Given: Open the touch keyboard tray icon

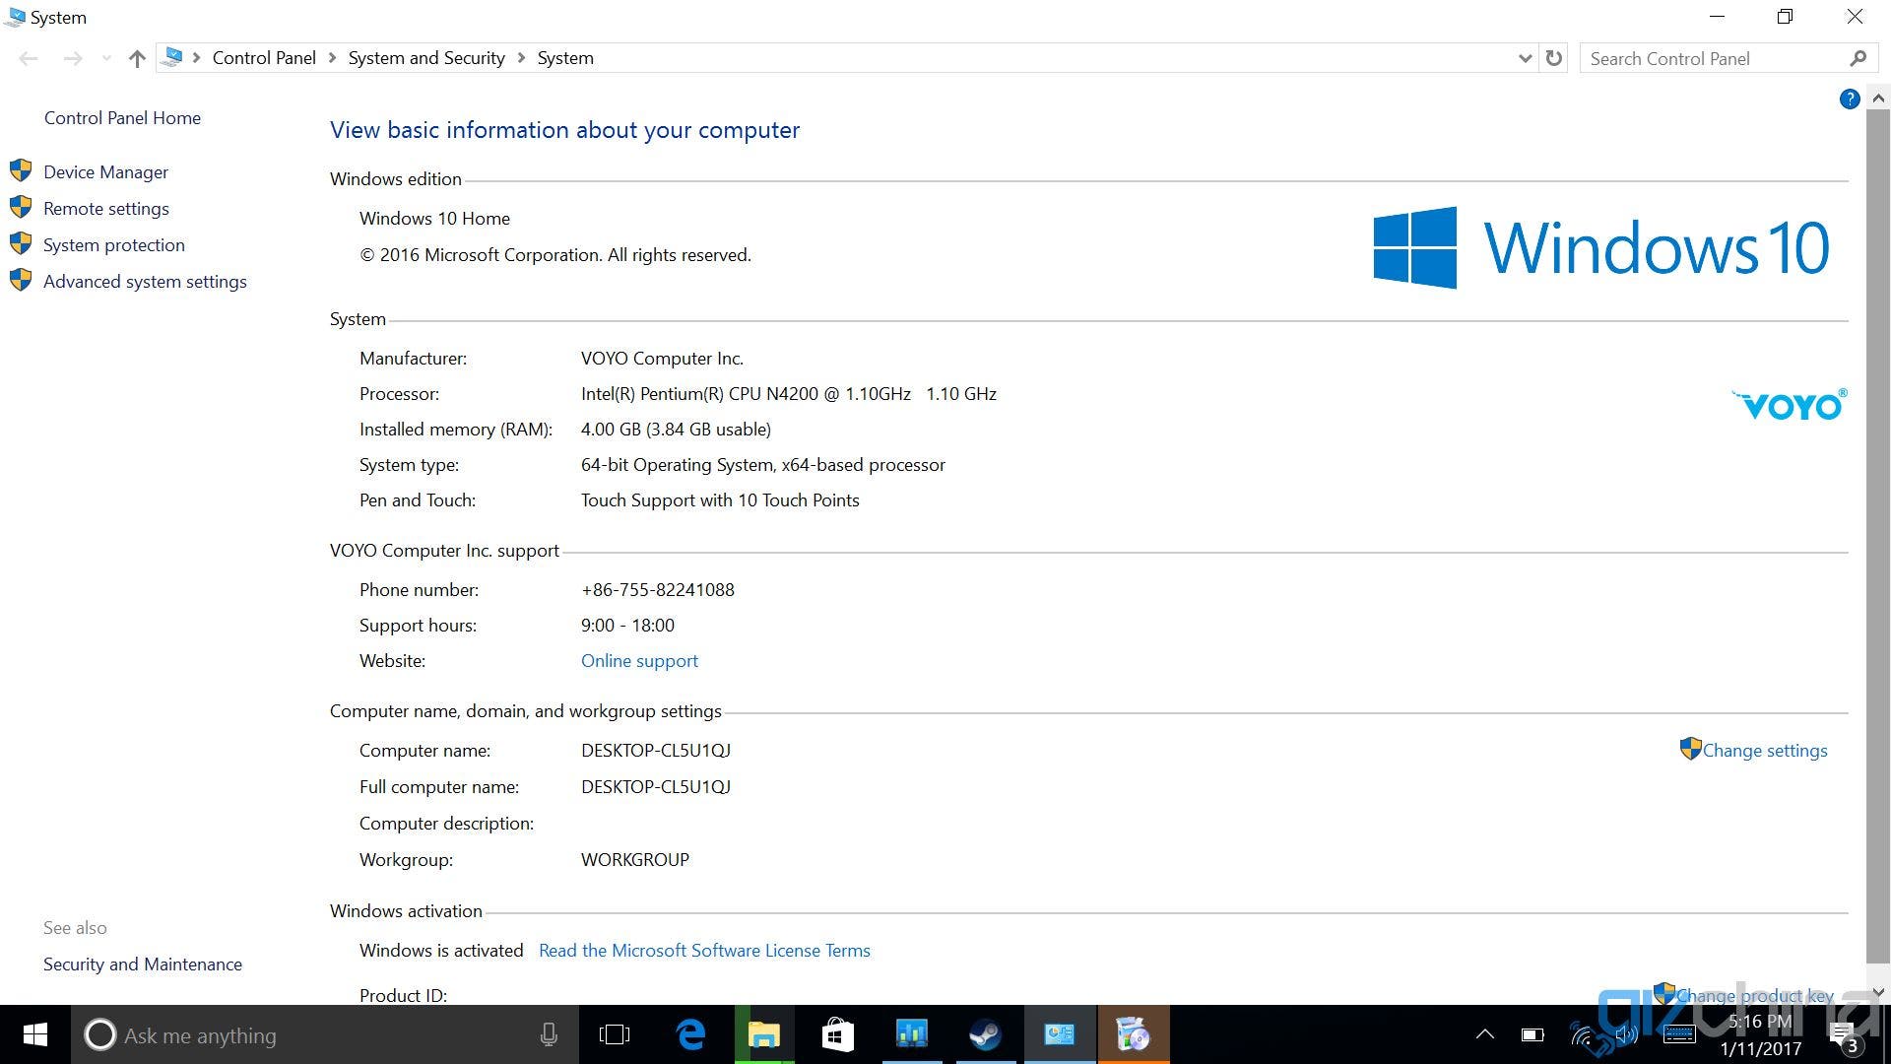Looking at the screenshot, I should (1679, 1034).
